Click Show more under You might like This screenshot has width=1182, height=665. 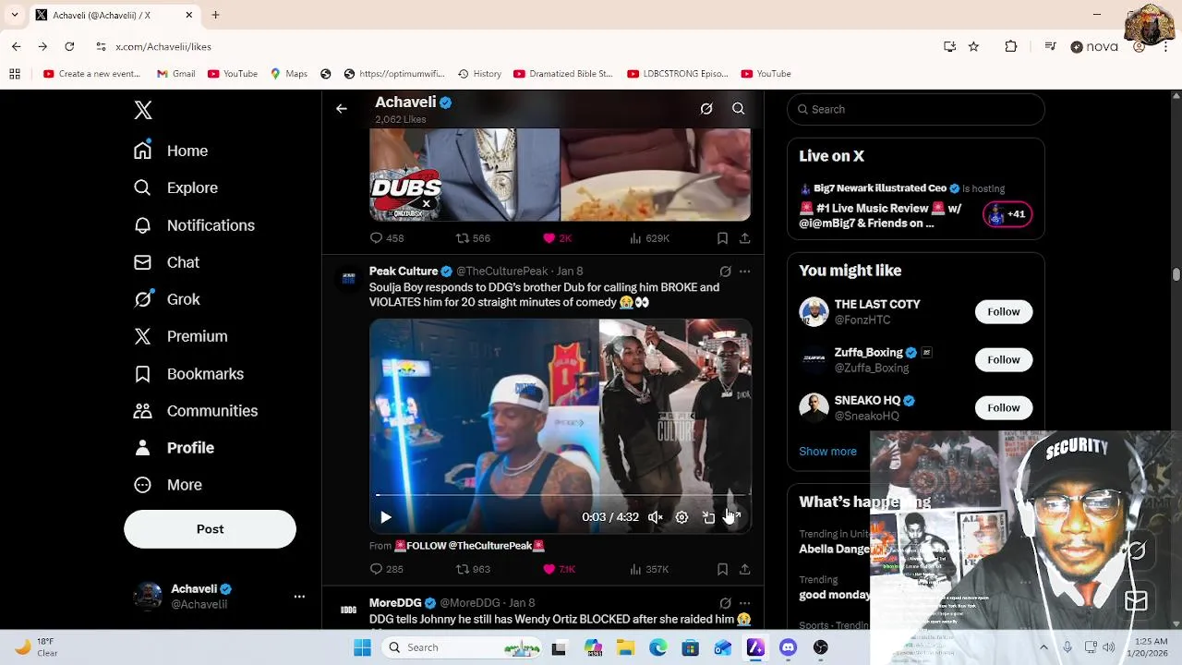[827, 452]
